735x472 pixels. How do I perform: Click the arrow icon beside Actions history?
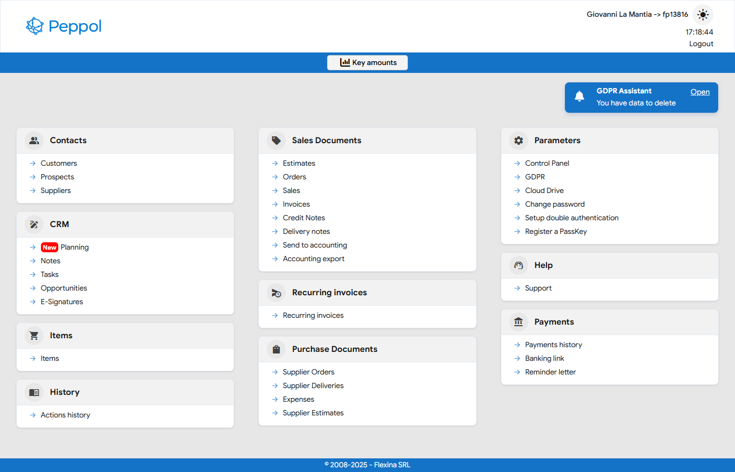33,415
